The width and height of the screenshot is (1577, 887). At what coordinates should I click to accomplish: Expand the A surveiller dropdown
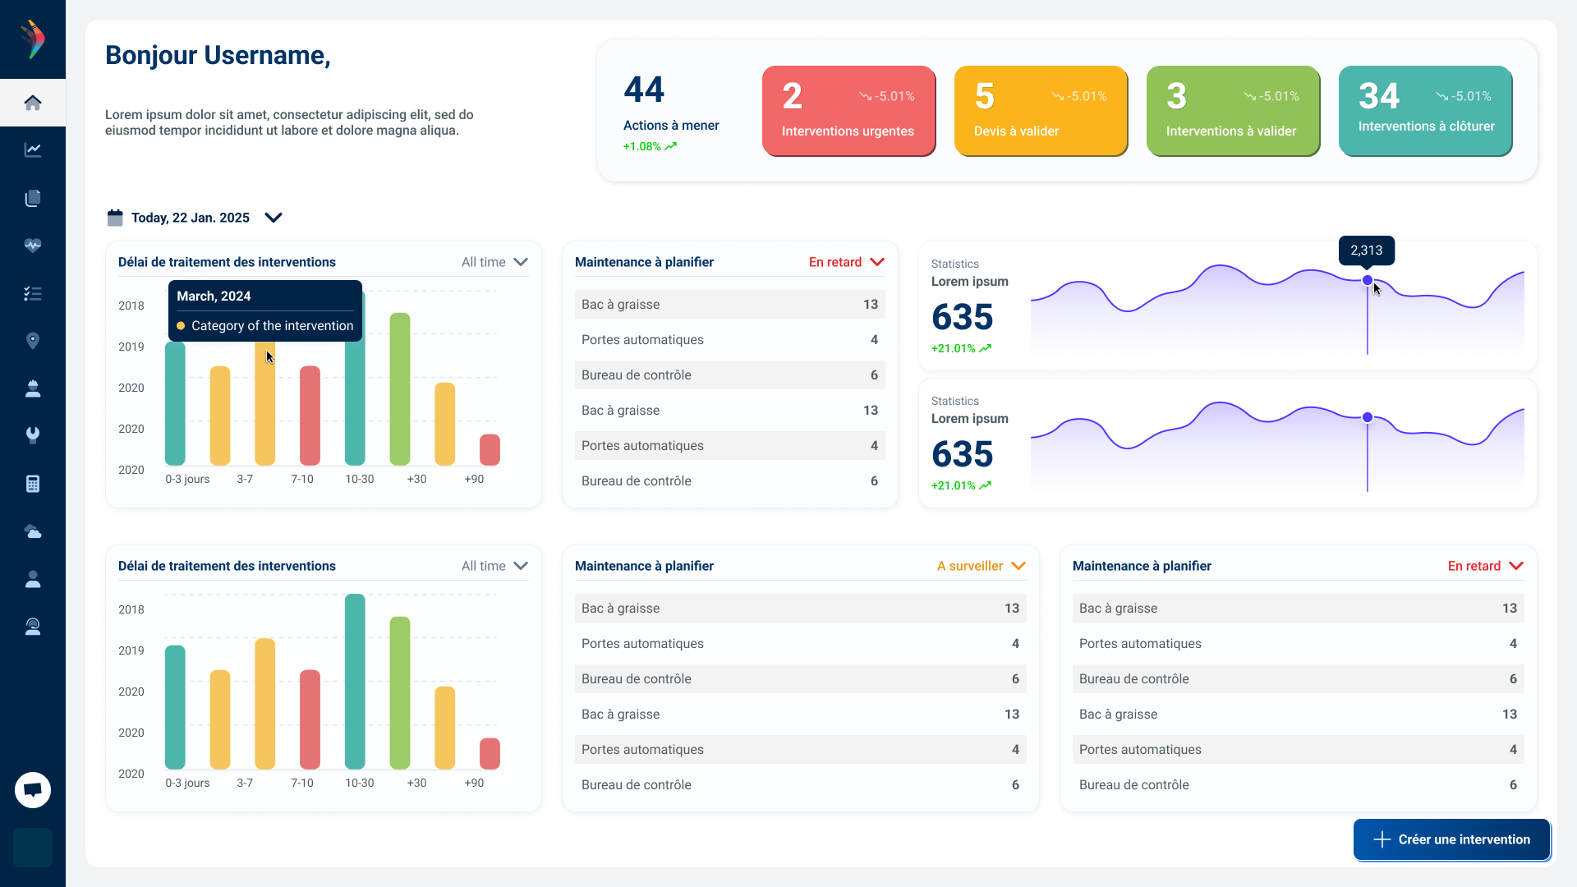[x=982, y=566]
